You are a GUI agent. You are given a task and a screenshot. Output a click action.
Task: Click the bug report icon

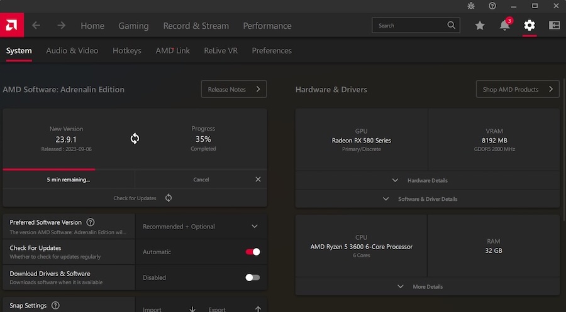coord(472,6)
